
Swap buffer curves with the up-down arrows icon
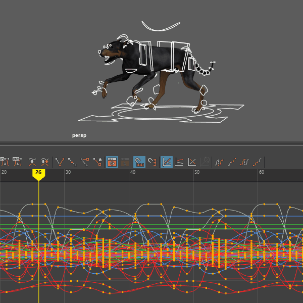45,162
